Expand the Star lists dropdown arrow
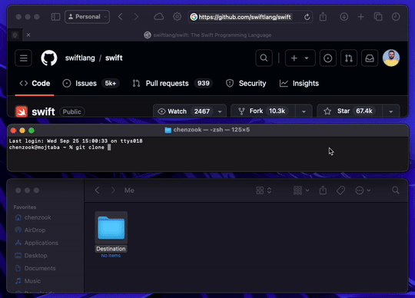The image size is (415, 298). click(391, 111)
